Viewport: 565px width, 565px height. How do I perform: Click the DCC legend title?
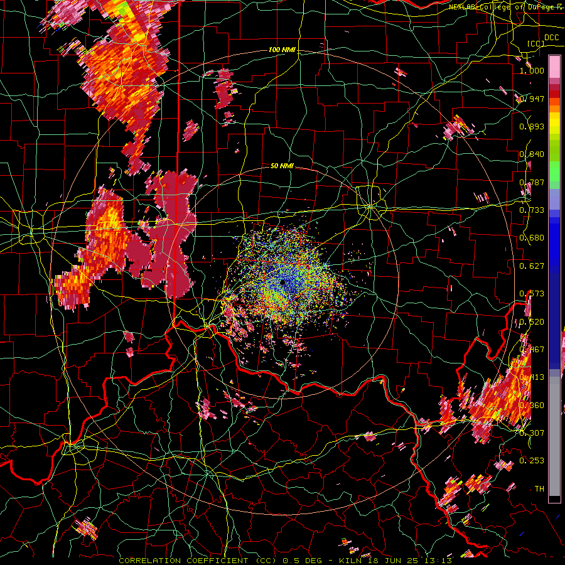click(x=551, y=38)
